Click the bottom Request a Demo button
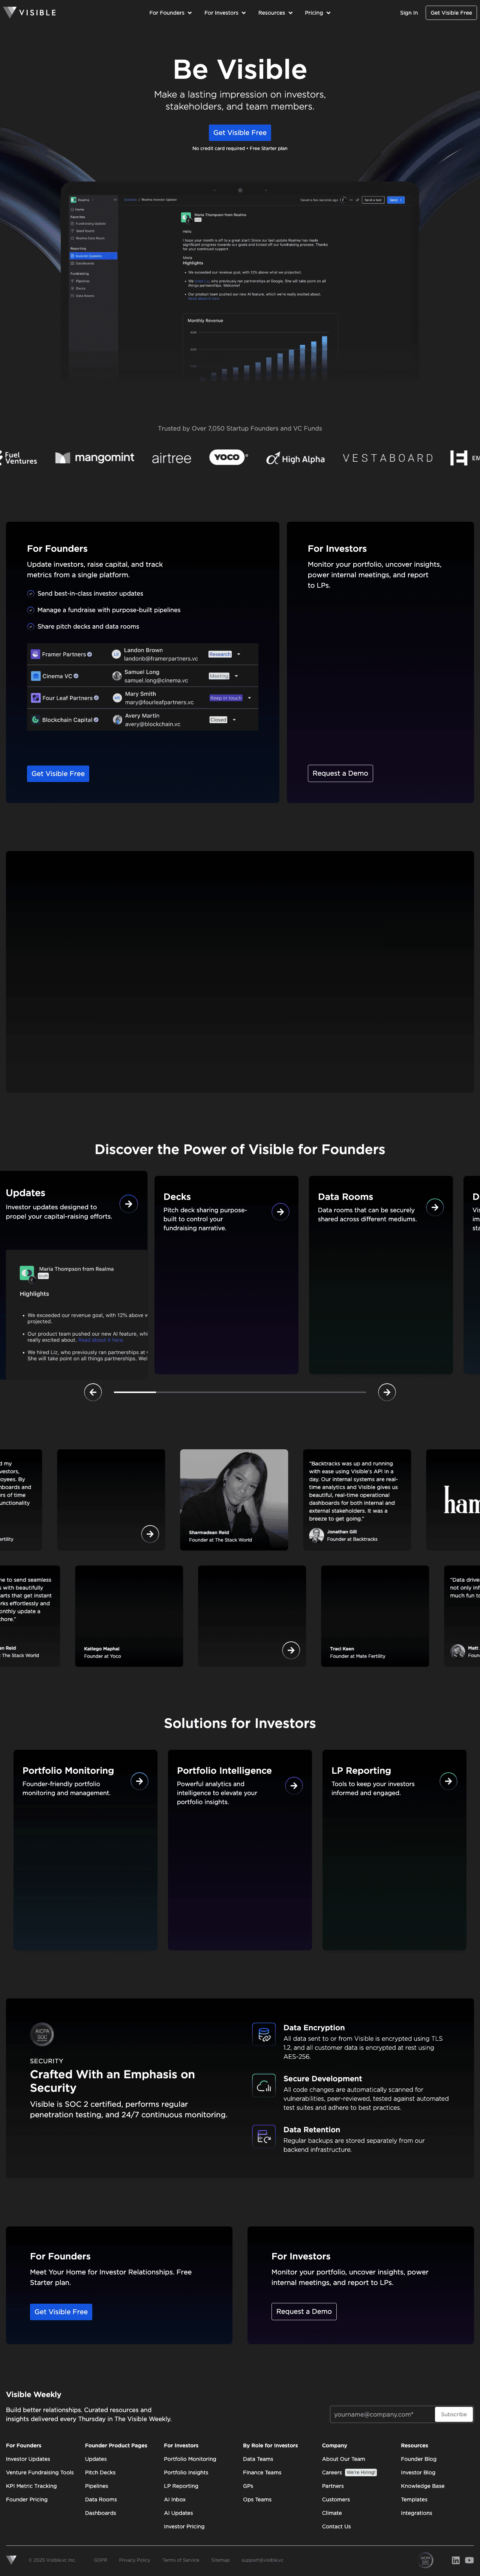 coord(304,2311)
